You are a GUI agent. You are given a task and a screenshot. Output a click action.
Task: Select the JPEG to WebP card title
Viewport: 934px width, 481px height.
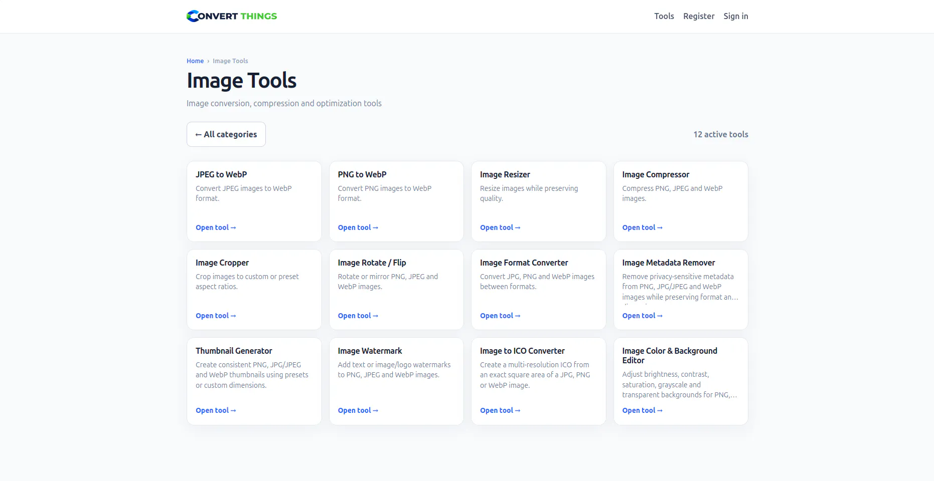[221, 174]
